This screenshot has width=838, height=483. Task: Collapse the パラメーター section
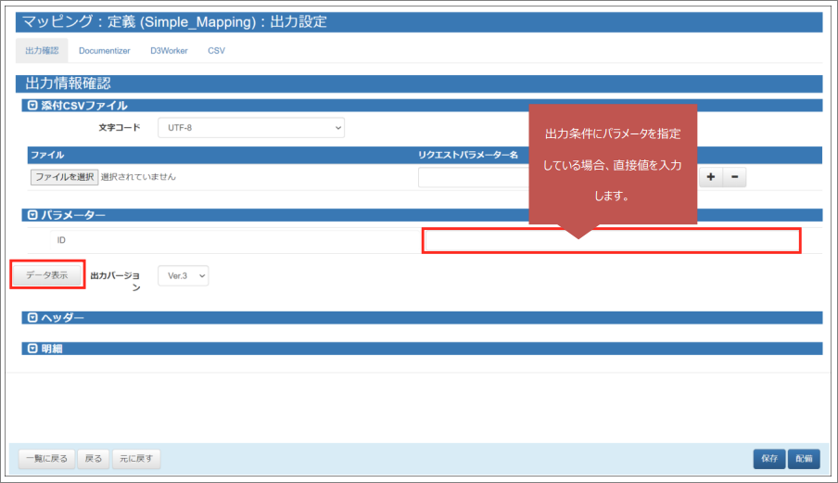point(34,215)
